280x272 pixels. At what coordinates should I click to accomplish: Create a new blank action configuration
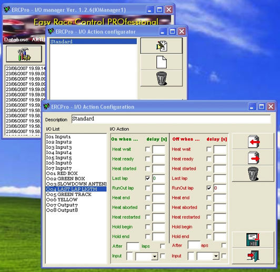[x=162, y=62]
